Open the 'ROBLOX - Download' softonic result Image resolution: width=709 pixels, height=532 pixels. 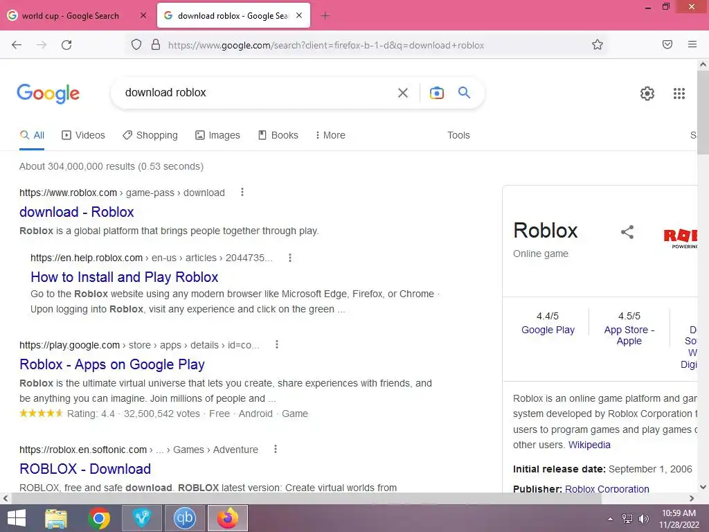point(85,469)
